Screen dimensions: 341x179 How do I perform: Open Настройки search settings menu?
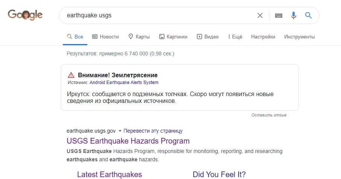click(x=263, y=37)
